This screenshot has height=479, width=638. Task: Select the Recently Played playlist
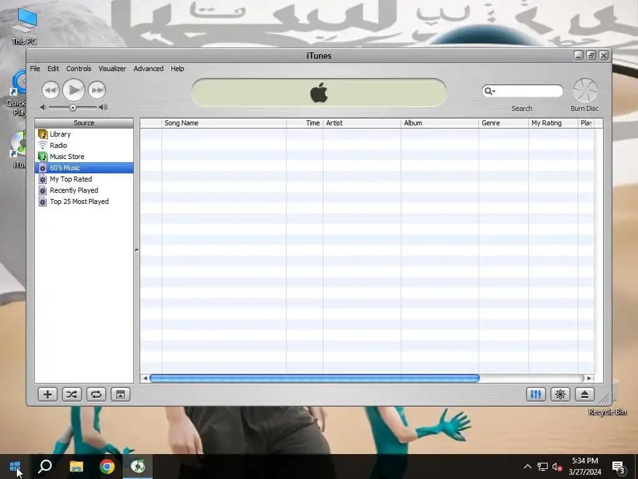(84, 190)
